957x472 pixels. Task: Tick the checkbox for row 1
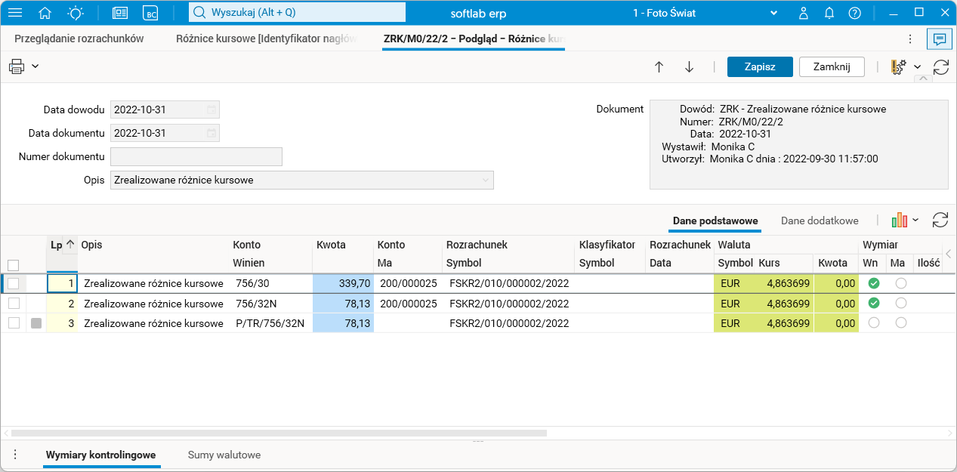point(13,283)
